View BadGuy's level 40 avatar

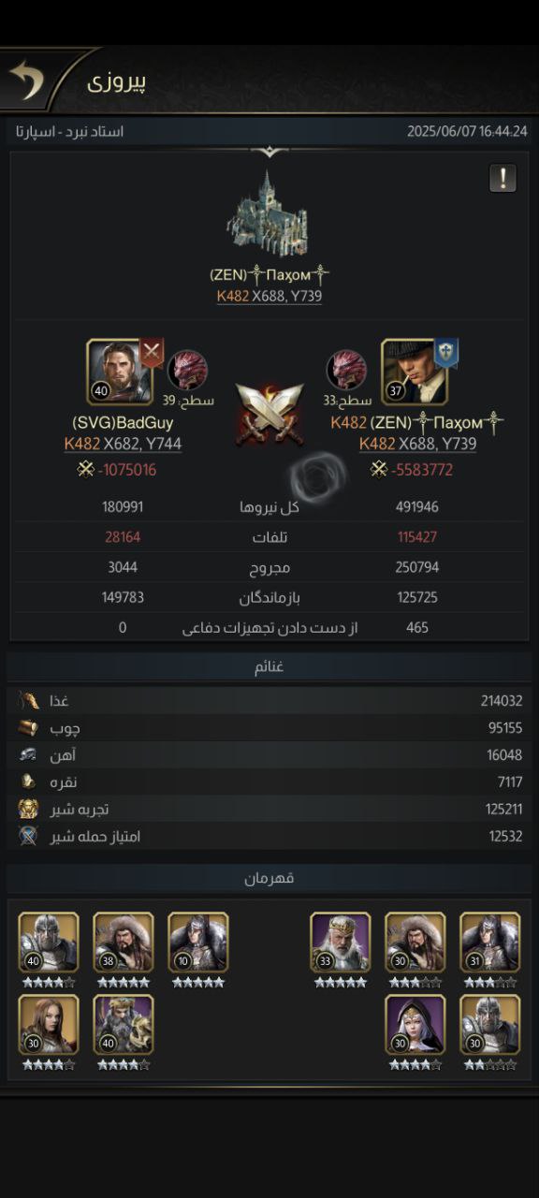[x=120, y=372]
